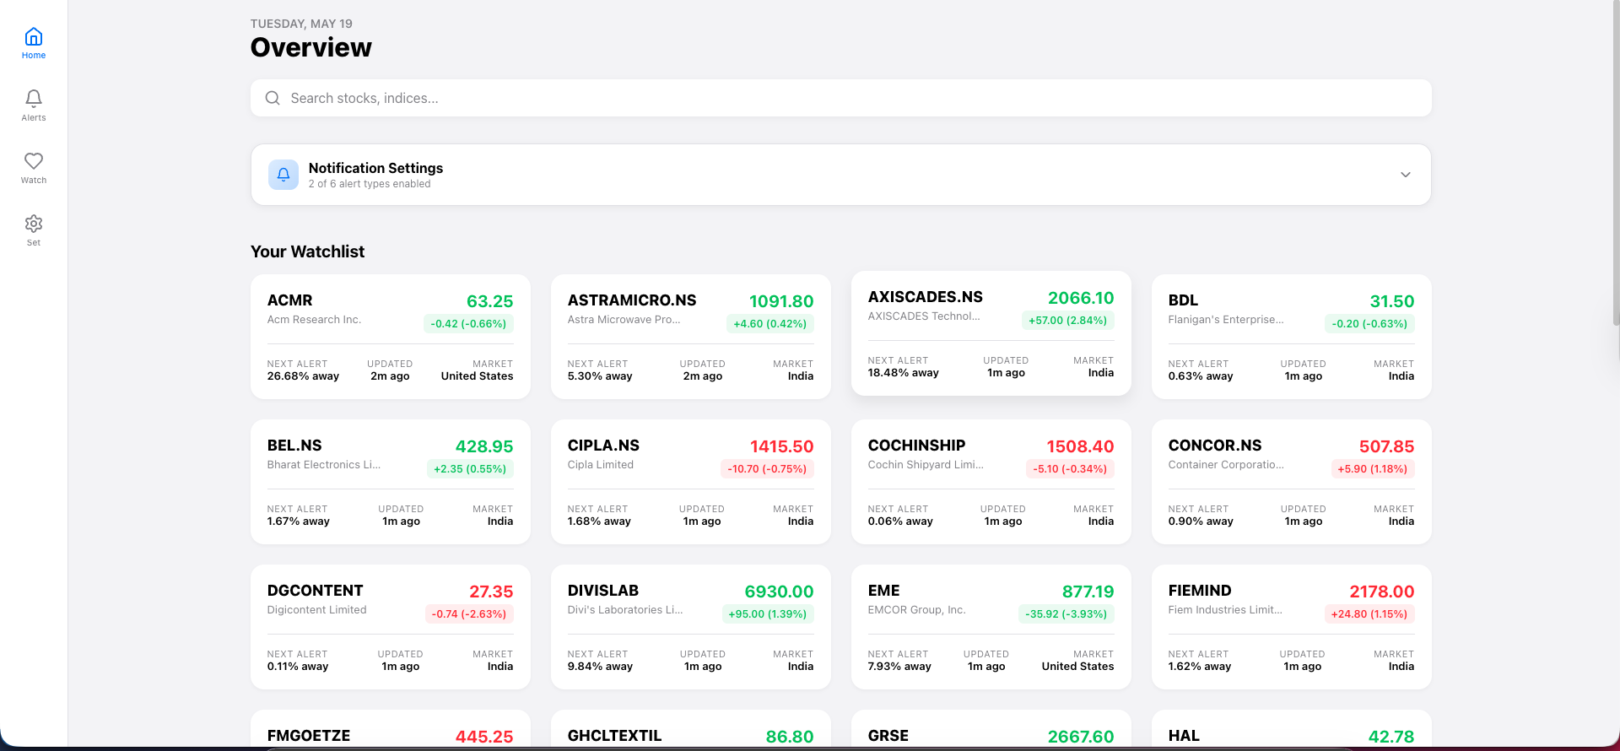Open the Home section in sidebar
This screenshot has width=1620, height=751.
pos(34,43)
